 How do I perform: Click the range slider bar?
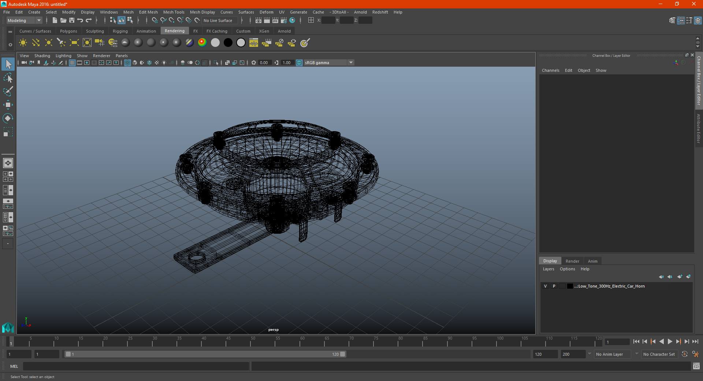tap(205, 354)
